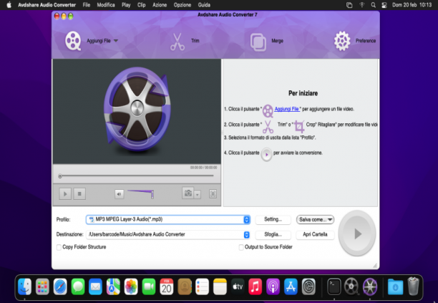Viewport: 438px width, 303px height.
Task: Expand the snapshot options arrow
Action: 198,194
